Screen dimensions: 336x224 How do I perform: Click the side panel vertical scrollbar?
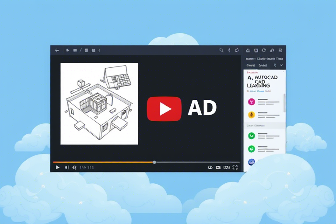pos(284,103)
